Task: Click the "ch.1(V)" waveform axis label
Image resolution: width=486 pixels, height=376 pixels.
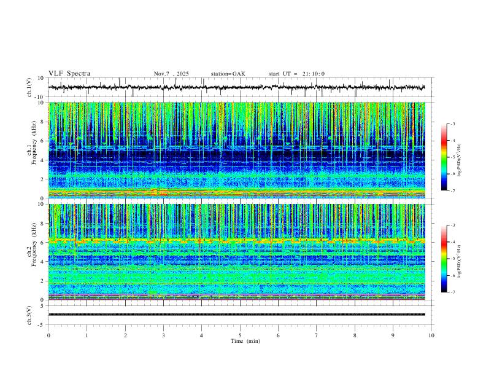Action: click(29, 87)
